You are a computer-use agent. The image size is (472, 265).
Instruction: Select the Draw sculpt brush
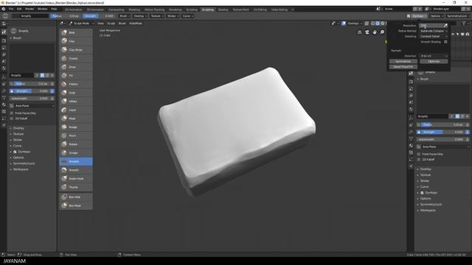(76, 67)
